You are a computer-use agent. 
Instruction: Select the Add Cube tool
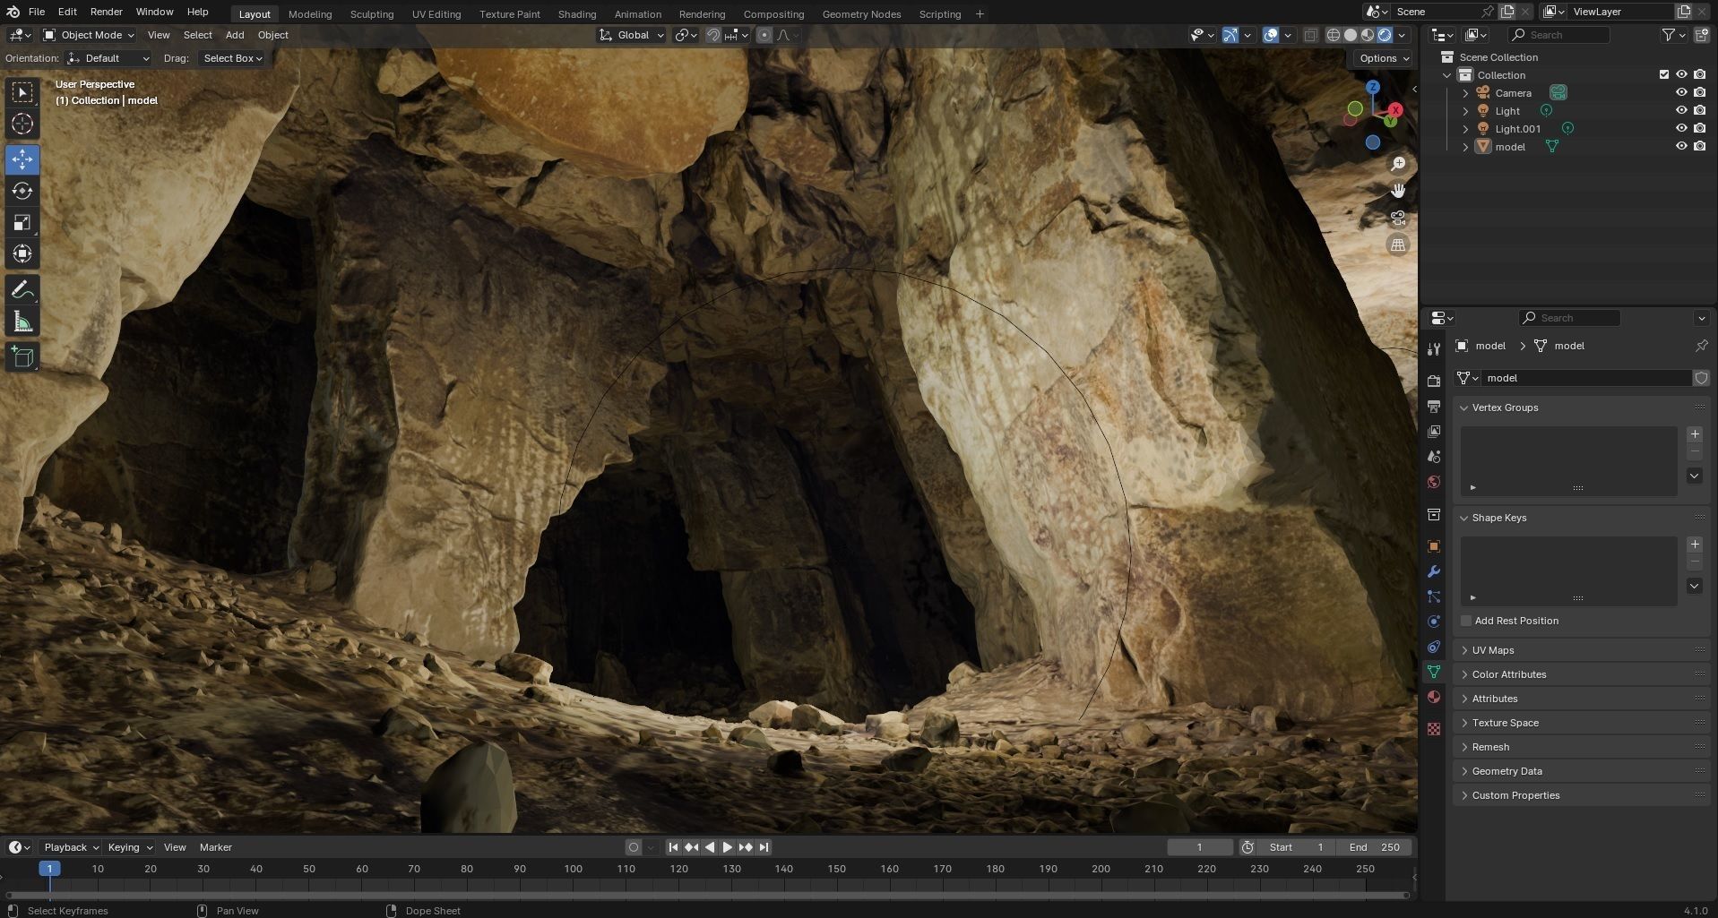[x=22, y=357]
